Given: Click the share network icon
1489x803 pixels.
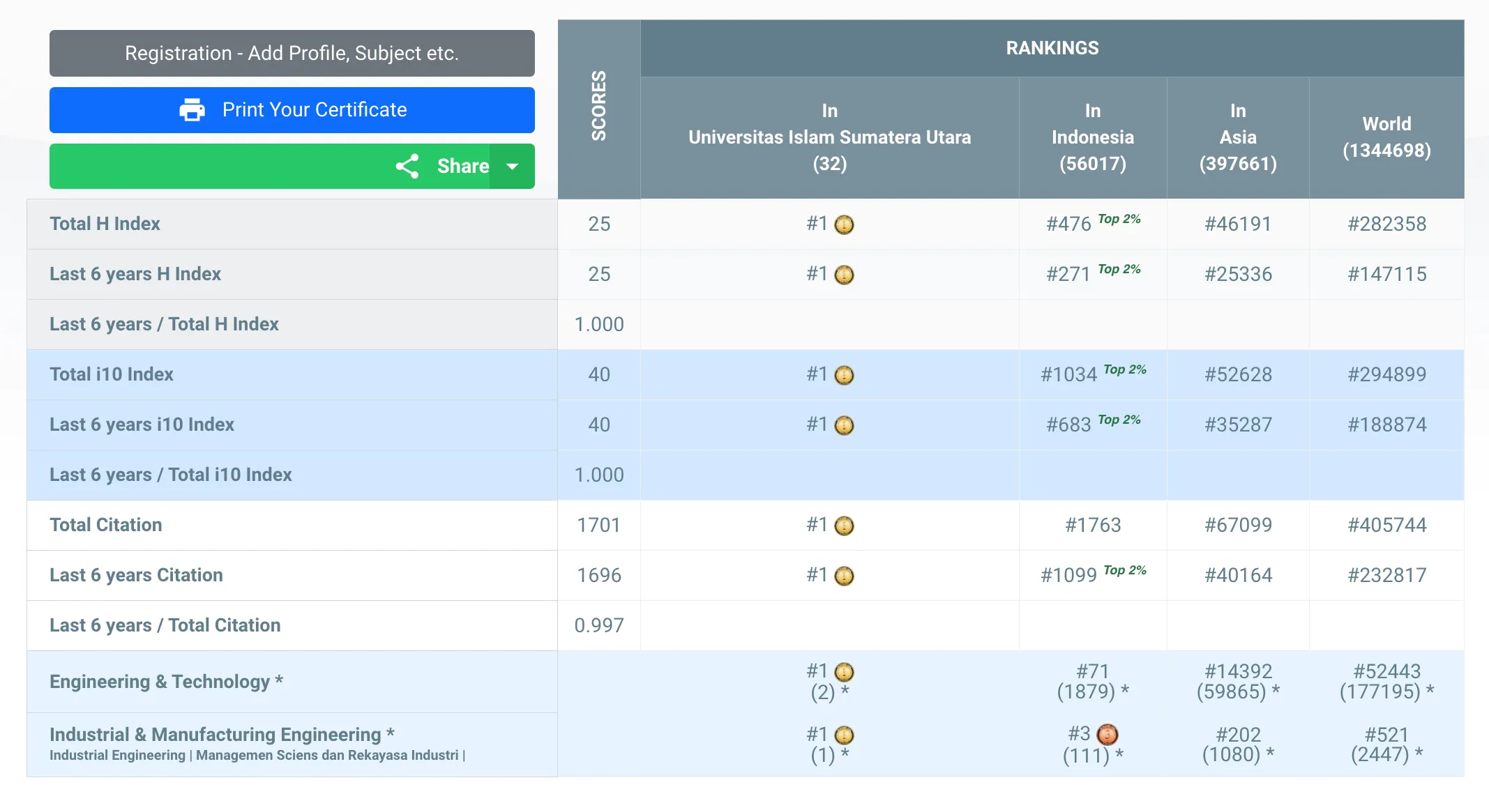Looking at the screenshot, I should click(407, 166).
